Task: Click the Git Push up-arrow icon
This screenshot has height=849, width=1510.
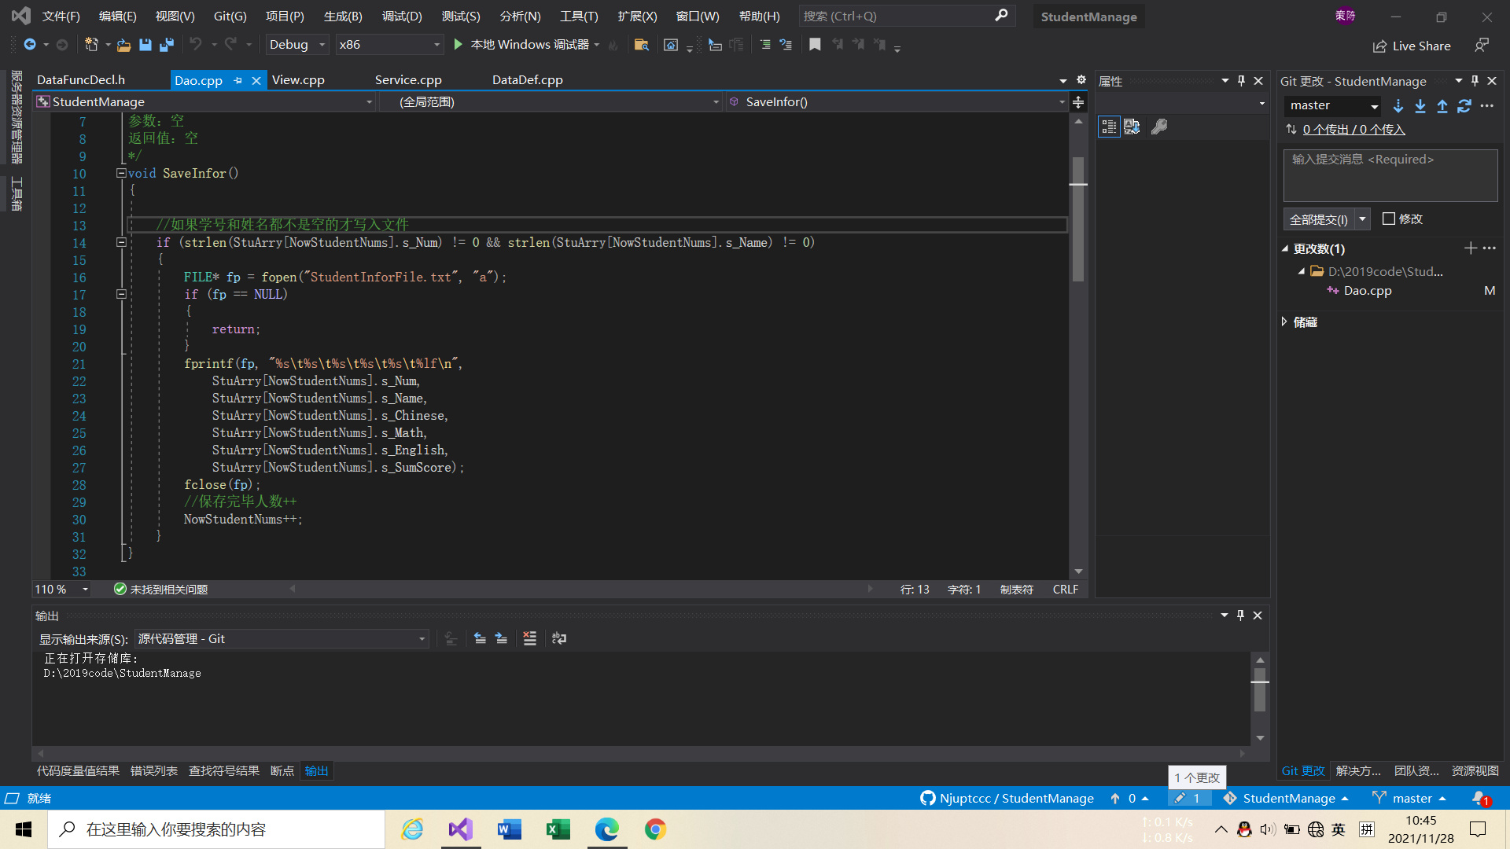Action: click(x=1442, y=105)
